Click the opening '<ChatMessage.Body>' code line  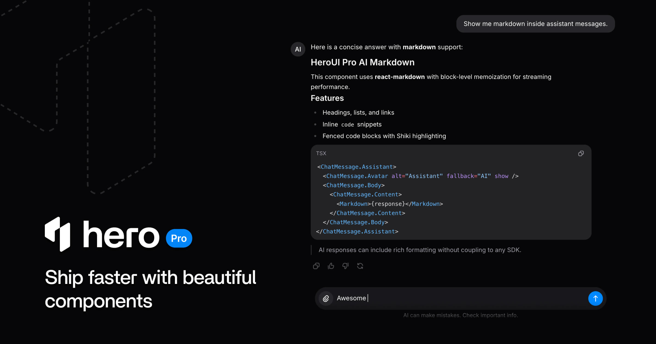tap(353, 185)
